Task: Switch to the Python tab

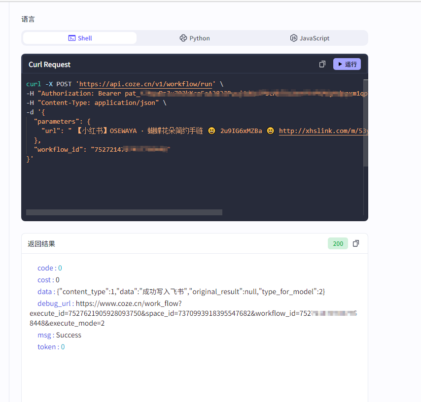Action: click(x=194, y=38)
